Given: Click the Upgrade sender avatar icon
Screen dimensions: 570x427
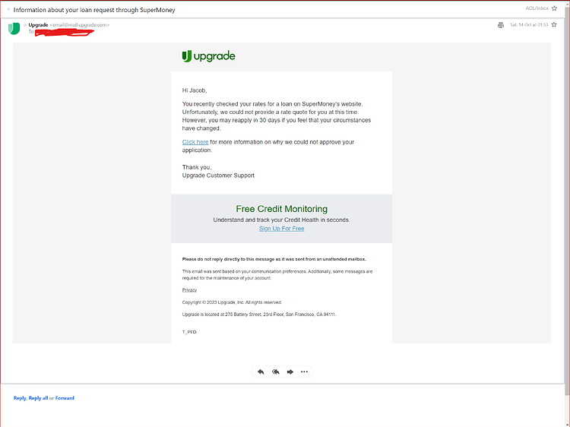Looking at the screenshot, I should [14, 29].
